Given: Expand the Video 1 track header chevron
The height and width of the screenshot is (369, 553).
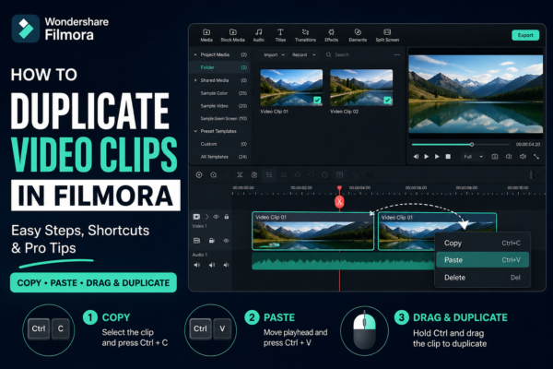Looking at the screenshot, I should pos(207,217).
